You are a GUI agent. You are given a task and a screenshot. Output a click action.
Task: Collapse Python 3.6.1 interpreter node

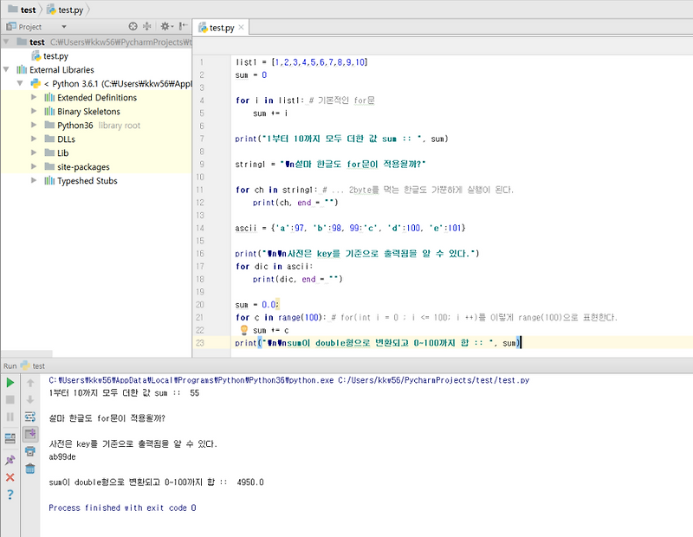20,83
